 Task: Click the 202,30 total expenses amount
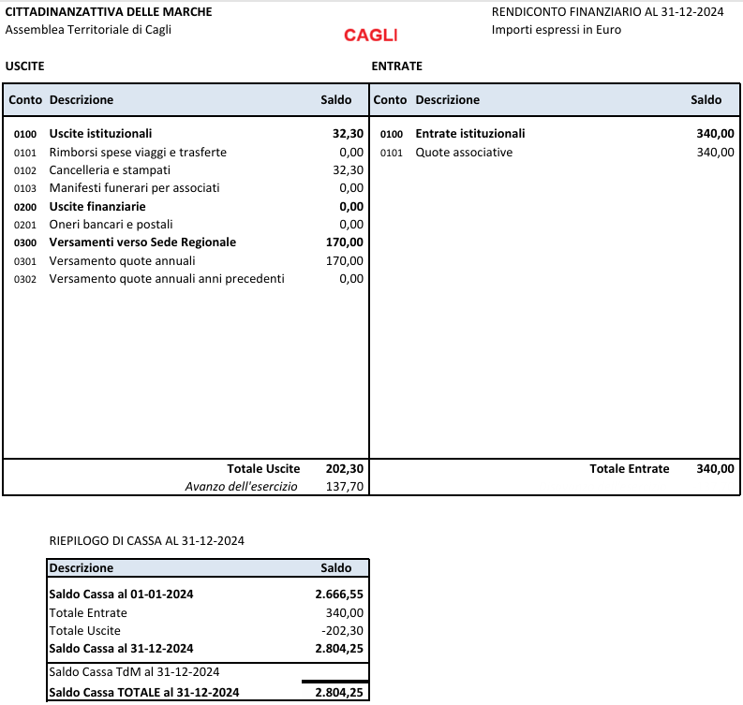click(344, 469)
